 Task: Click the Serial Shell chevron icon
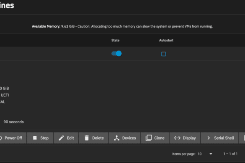(x=209, y=138)
